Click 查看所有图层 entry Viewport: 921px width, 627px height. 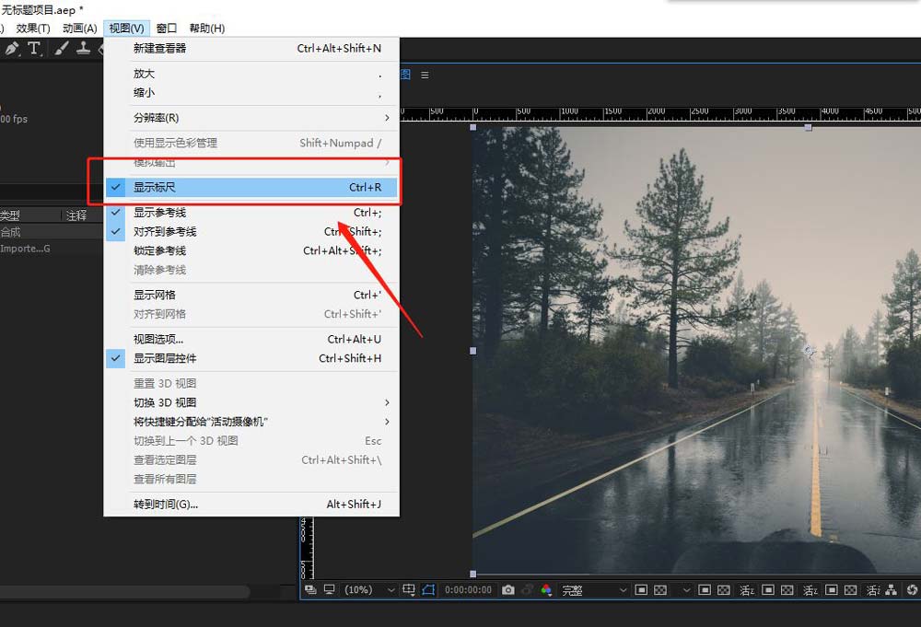click(x=251, y=479)
